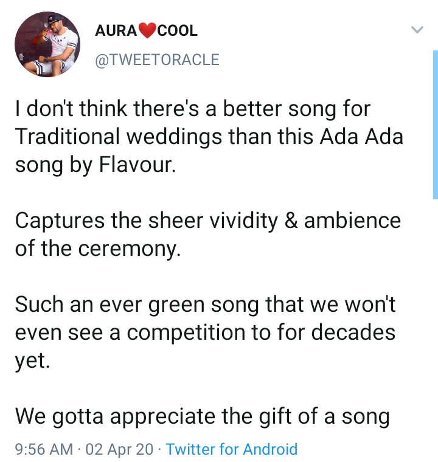
Task: Click the line "Captures the sheer vividity"
Action: click(207, 221)
